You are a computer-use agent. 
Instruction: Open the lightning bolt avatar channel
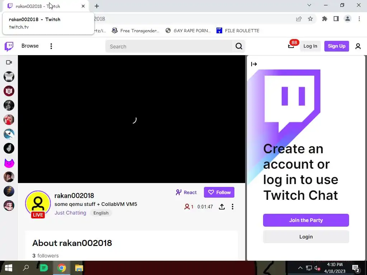tap(9, 191)
